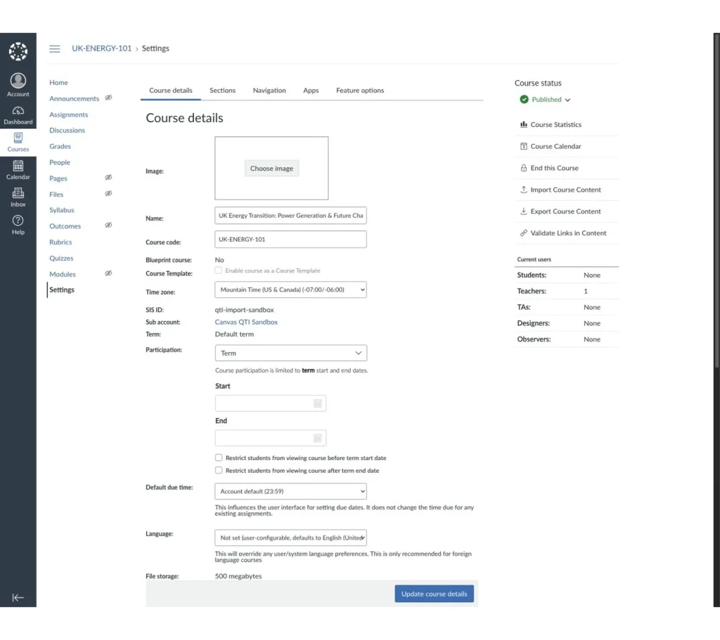Open the Default due time dropdown
Image resolution: width=720 pixels, height=640 pixels.
[x=290, y=491]
